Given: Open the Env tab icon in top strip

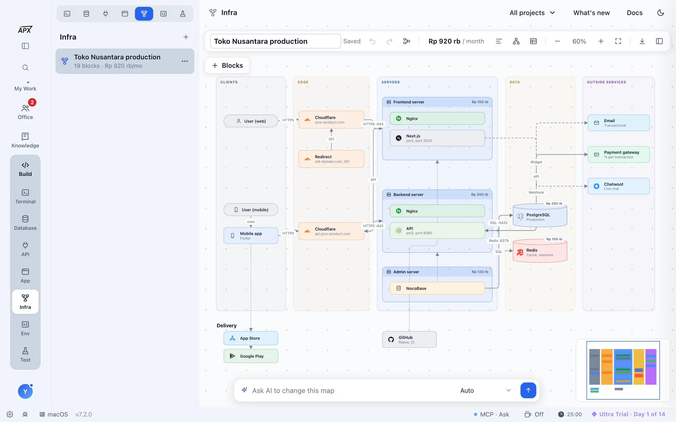Looking at the screenshot, I should pyautogui.click(x=163, y=14).
